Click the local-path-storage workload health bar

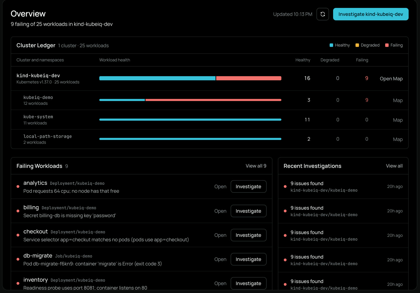tap(190, 139)
